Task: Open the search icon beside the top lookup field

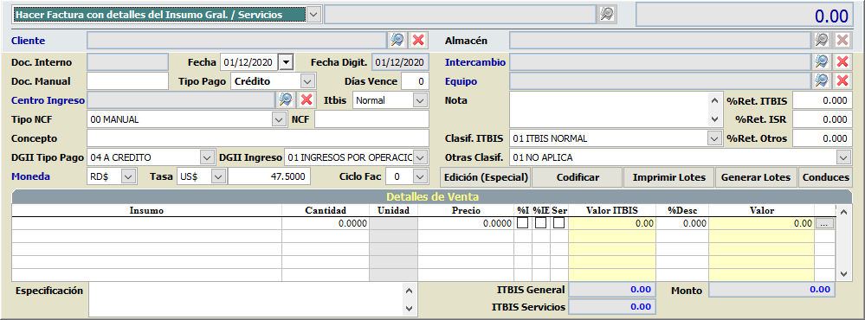Action: 607,15
